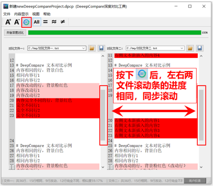Show all lines with All filter

pyautogui.click(x=37, y=22)
